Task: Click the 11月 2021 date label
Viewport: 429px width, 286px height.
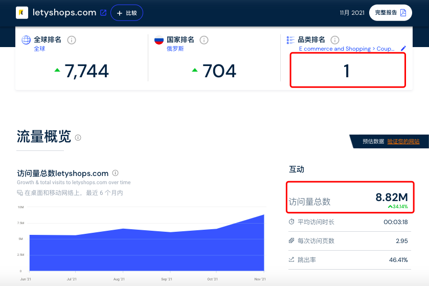Action: (352, 13)
